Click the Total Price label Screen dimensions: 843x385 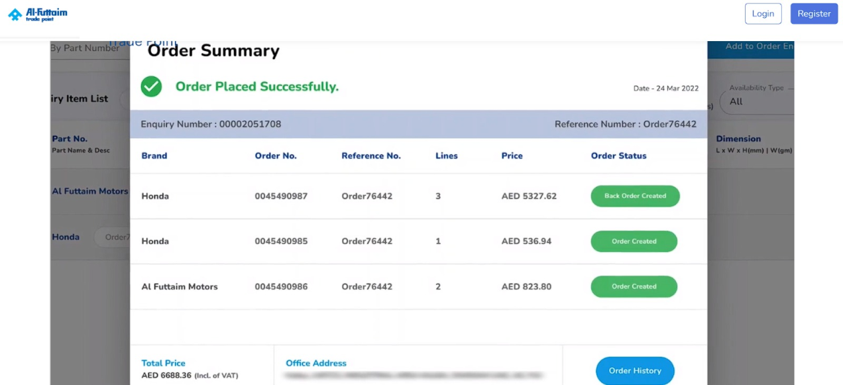pyautogui.click(x=163, y=363)
